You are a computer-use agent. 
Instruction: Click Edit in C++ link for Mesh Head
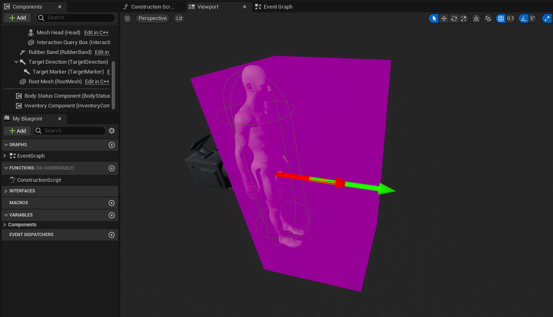coord(96,33)
